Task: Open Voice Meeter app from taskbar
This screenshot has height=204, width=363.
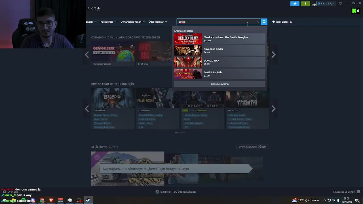Action: 60,200
